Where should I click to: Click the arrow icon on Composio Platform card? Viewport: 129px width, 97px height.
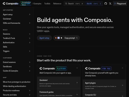[77, 68]
